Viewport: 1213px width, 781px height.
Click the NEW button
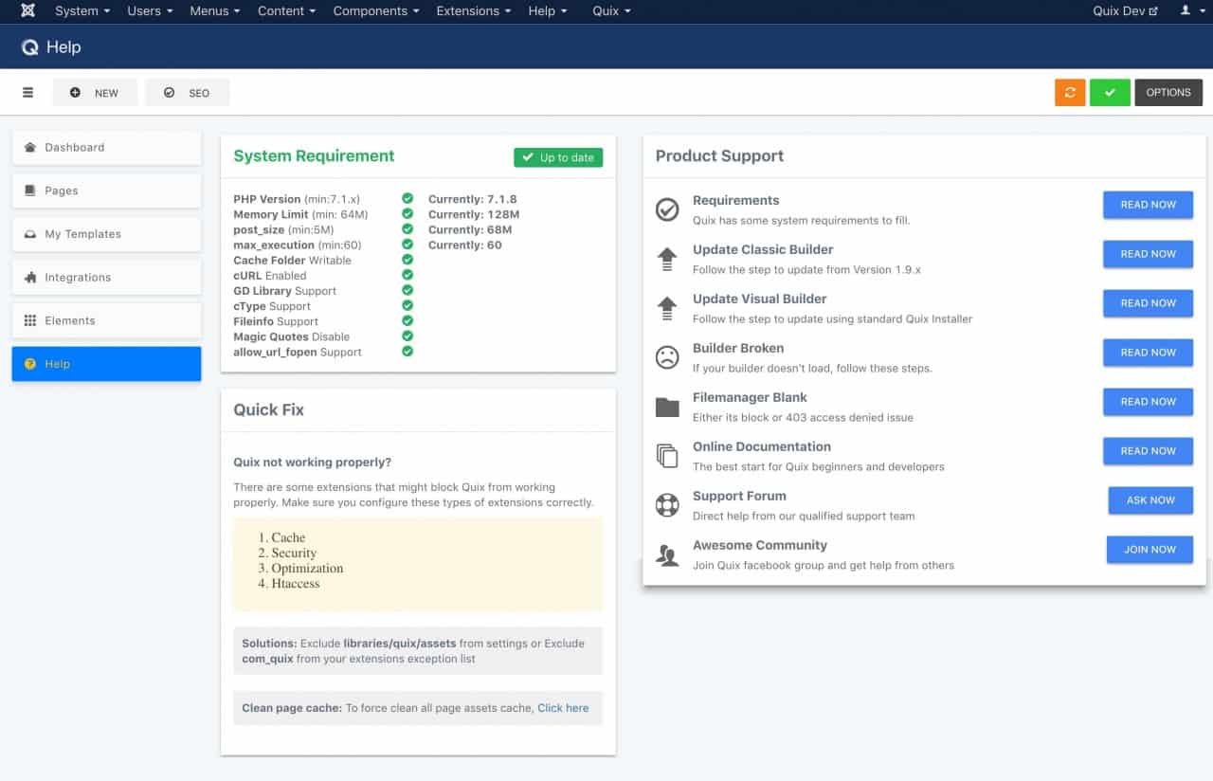(x=95, y=93)
